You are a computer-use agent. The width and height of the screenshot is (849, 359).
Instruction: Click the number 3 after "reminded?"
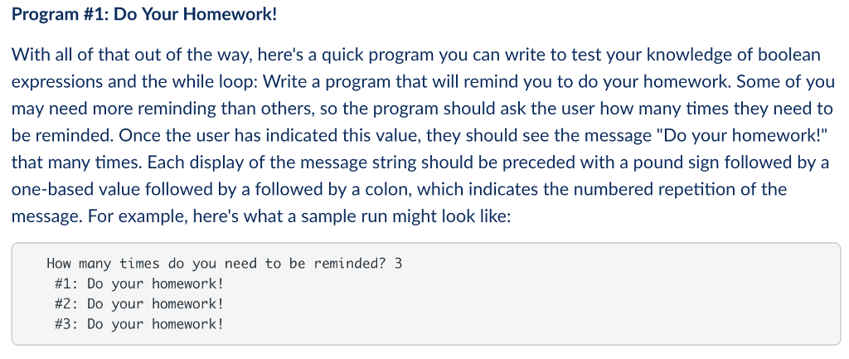point(399,264)
